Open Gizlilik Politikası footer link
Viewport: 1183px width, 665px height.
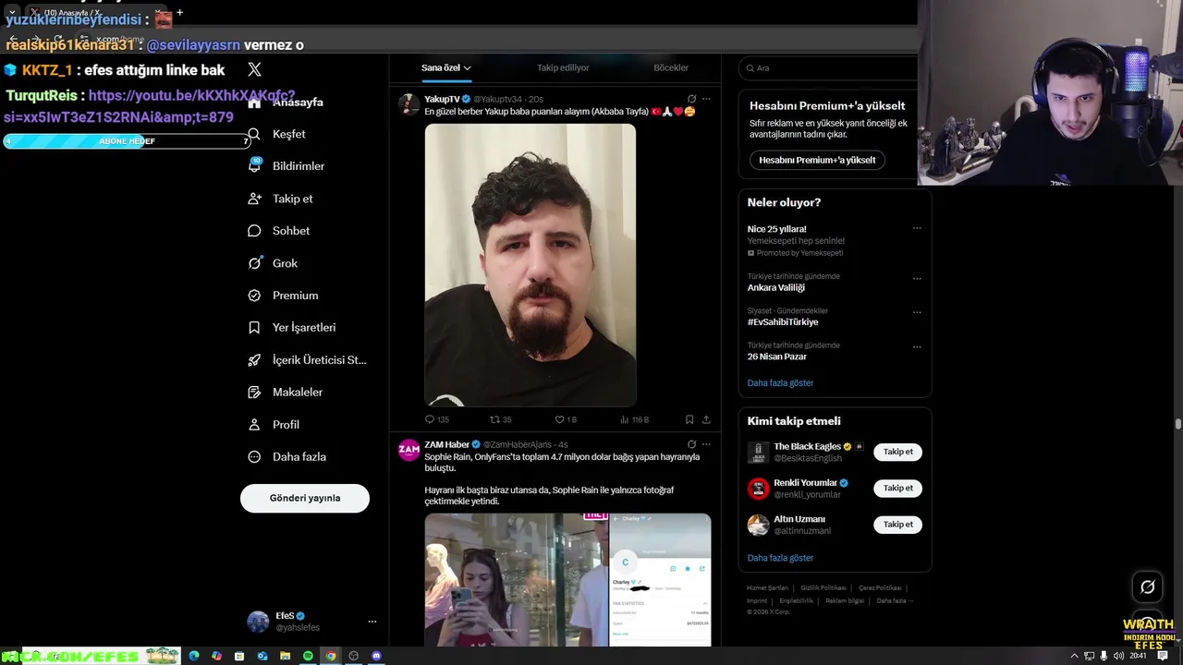pyautogui.click(x=823, y=587)
